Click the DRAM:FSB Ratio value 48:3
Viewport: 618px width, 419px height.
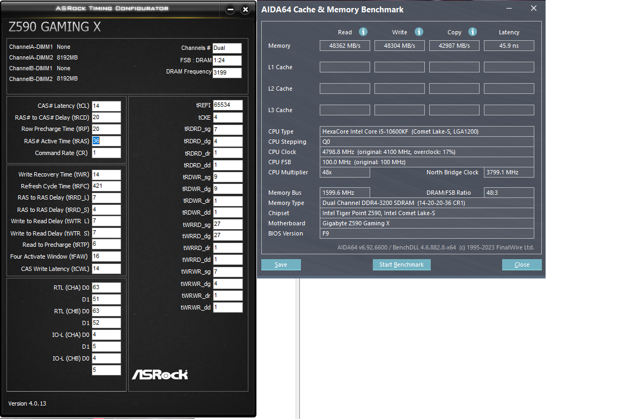tap(509, 193)
